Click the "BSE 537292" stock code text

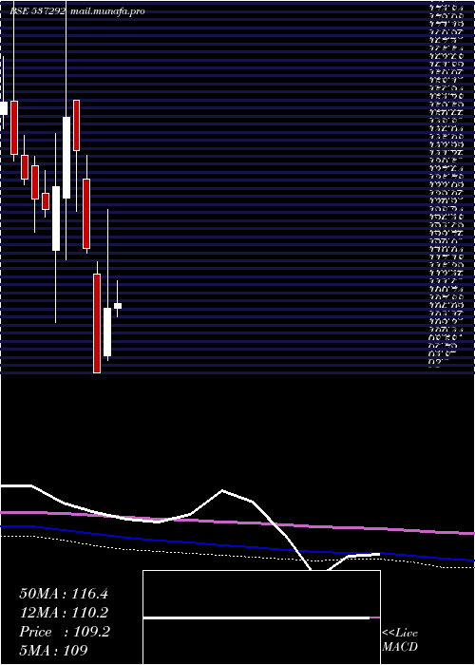(x=38, y=11)
